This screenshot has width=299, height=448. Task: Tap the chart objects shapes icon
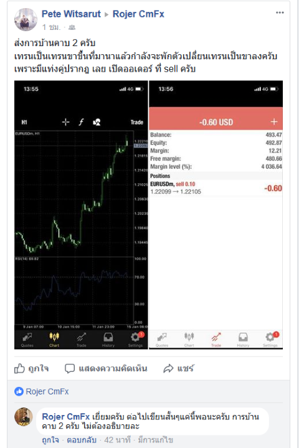click(97, 122)
